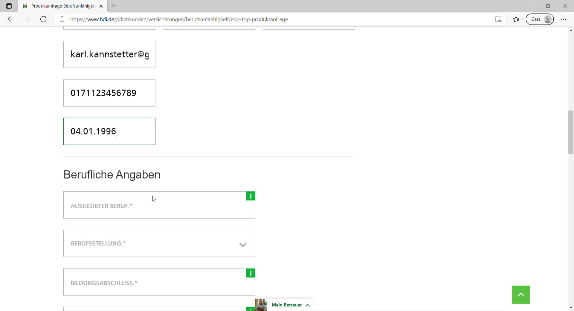Screen dimensions: 574x311
Task: Open the Gast profile button
Action: coord(540,19)
